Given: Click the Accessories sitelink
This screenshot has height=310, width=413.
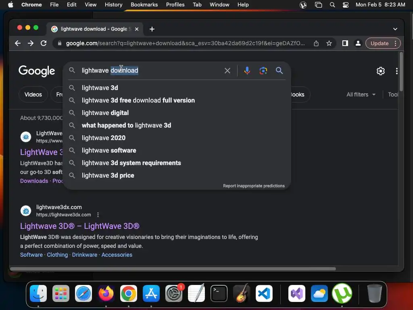Looking at the screenshot, I should tap(117, 255).
